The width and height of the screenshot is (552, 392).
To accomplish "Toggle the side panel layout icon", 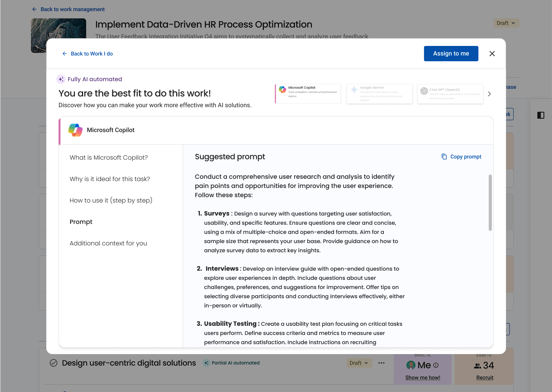I will pyautogui.click(x=541, y=115).
